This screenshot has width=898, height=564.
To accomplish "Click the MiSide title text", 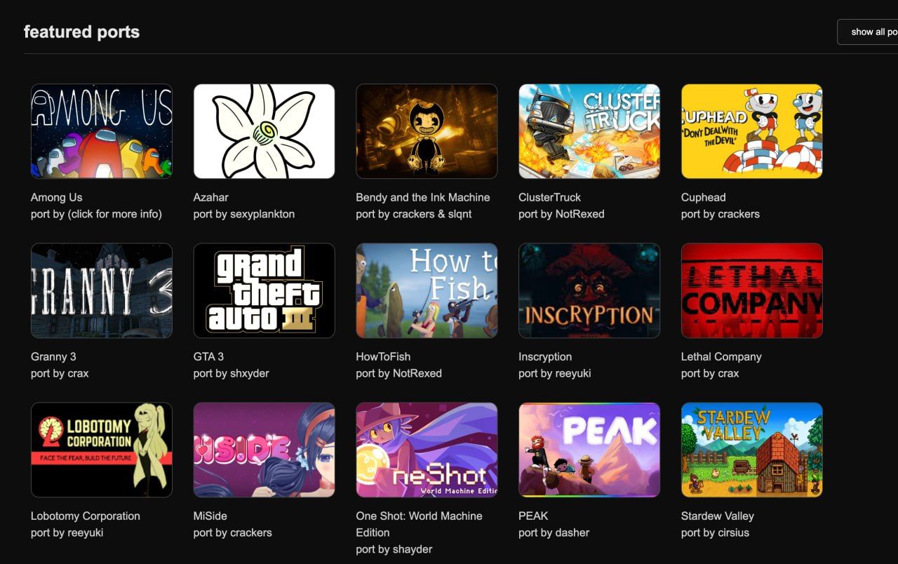I will pyautogui.click(x=210, y=516).
